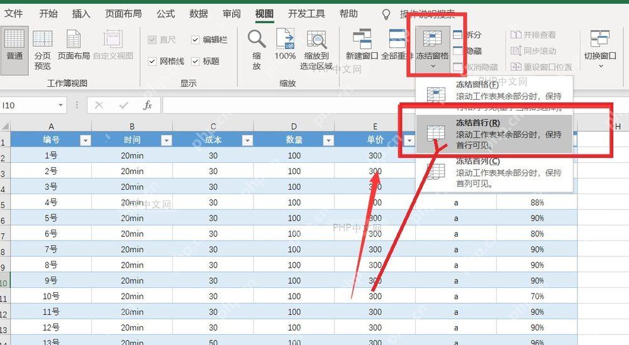The image size is (629, 345).
Task: Select Page Layout (页面布局) view icon
Action: [x=74, y=40]
